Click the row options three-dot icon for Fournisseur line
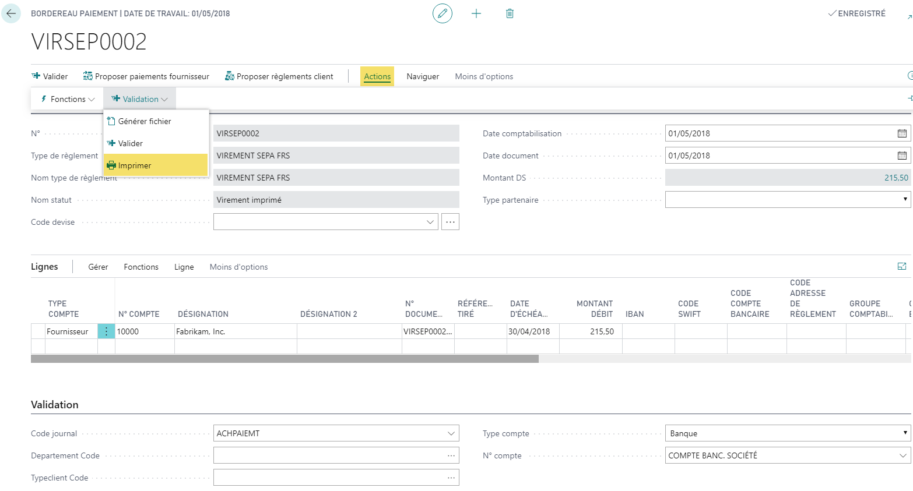The image size is (913, 491). 106,331
